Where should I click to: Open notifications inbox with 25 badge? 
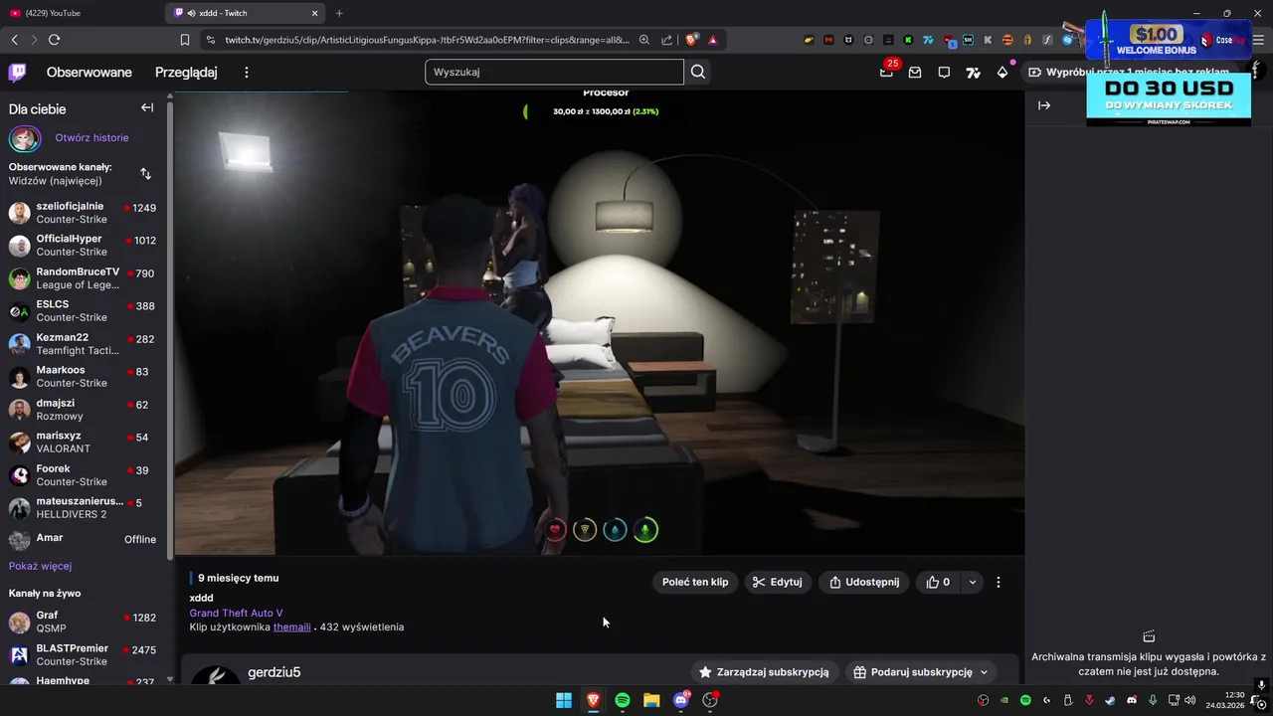coord(886,72)
